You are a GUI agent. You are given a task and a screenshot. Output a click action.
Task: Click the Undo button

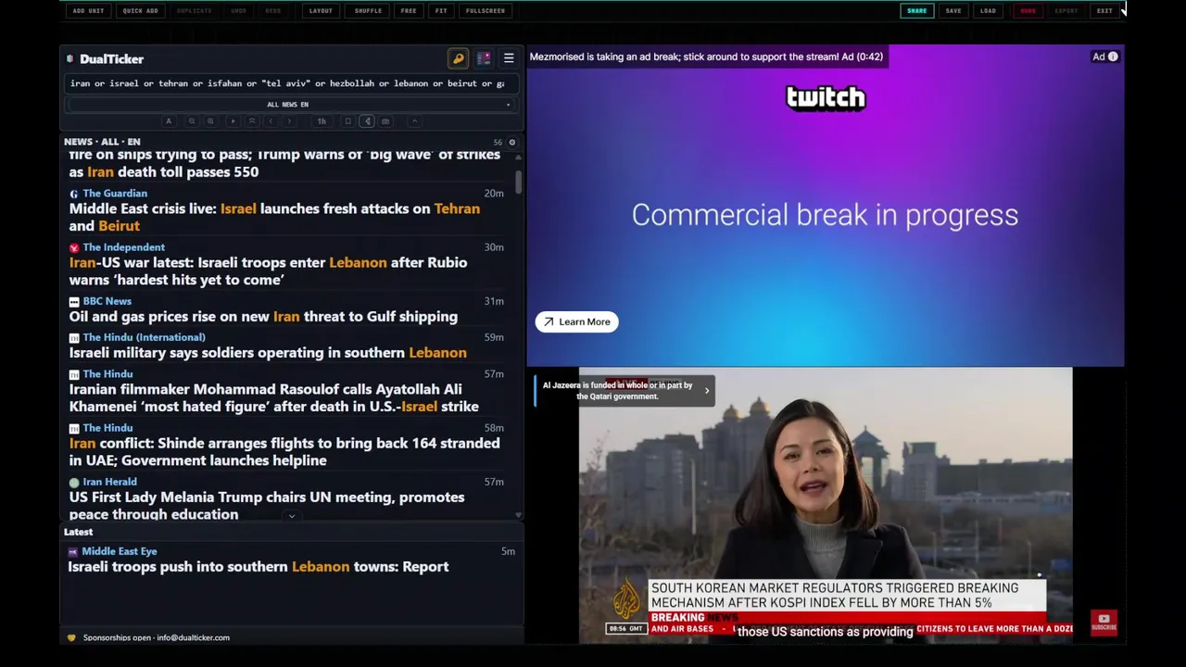238,11
